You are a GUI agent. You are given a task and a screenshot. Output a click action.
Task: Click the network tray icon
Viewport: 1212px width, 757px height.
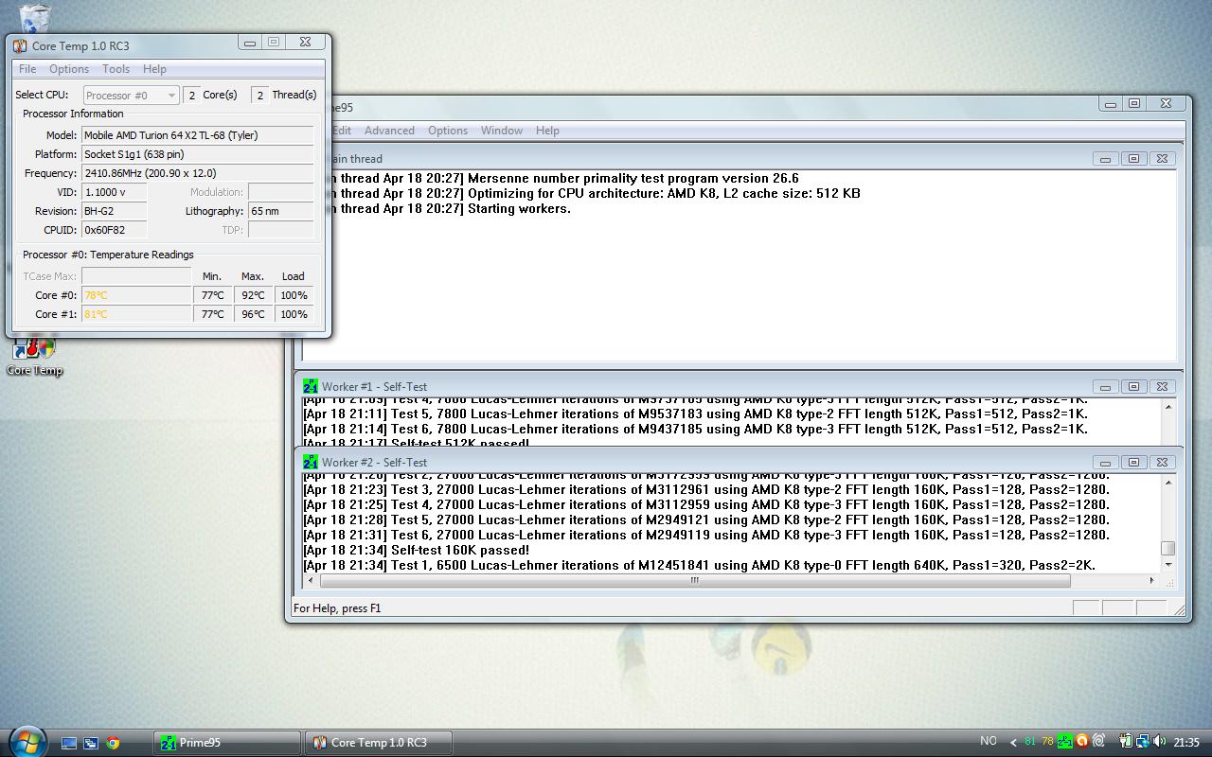(x=1143, y=742)
